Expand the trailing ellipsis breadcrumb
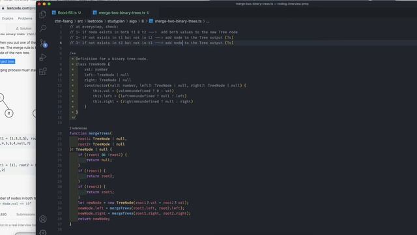 (208, 21)
